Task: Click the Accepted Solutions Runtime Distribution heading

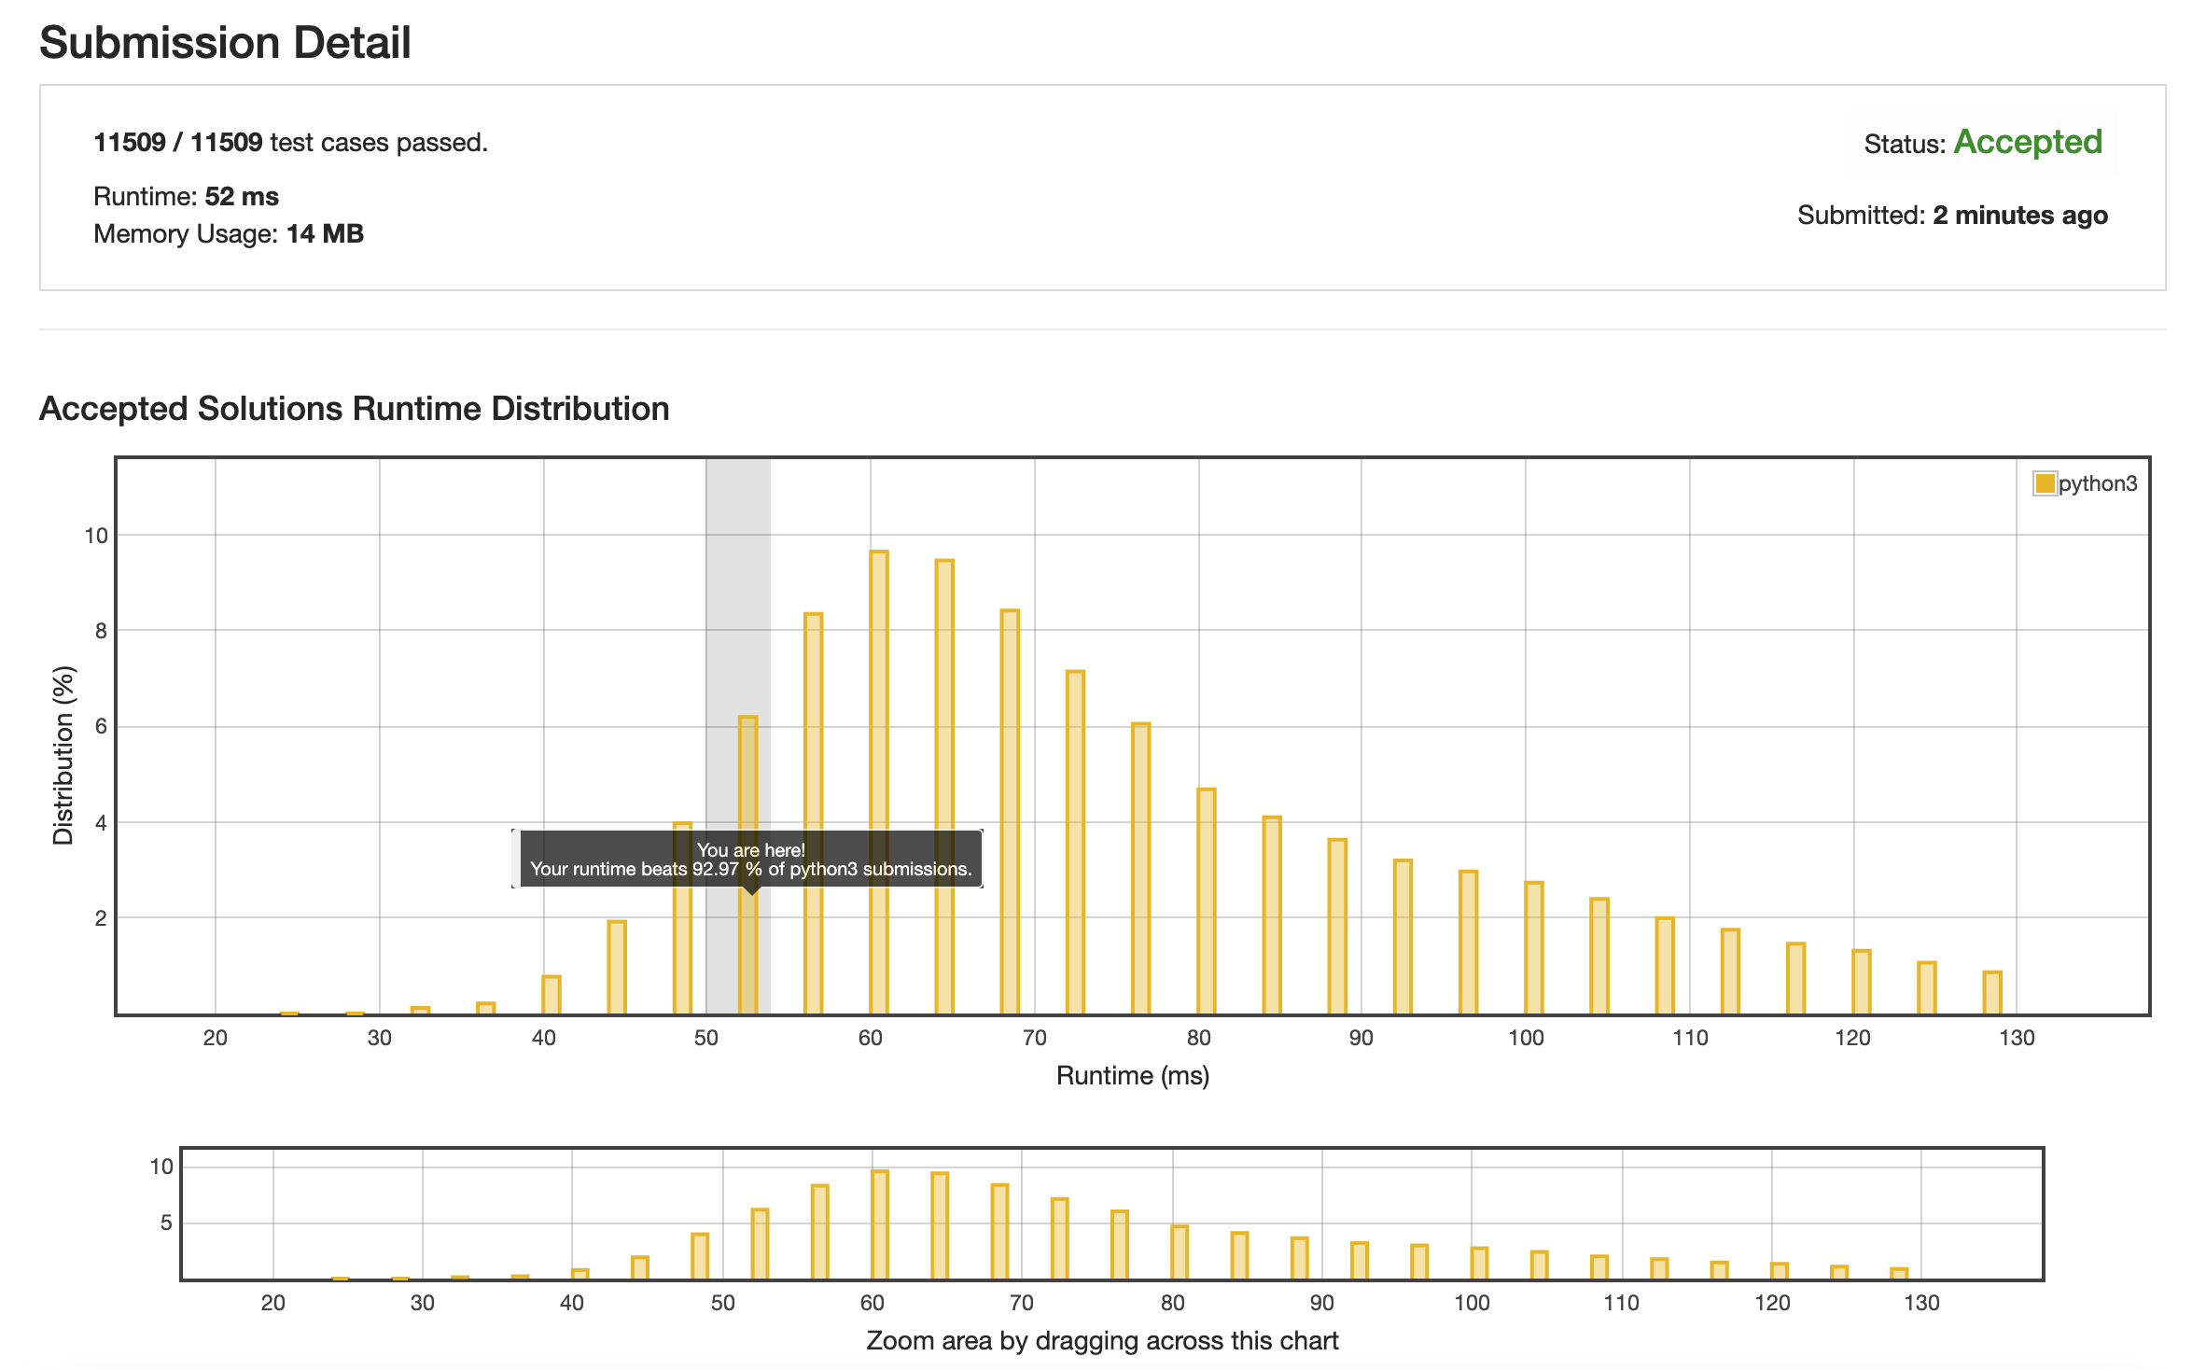Action: click(354, 409)
